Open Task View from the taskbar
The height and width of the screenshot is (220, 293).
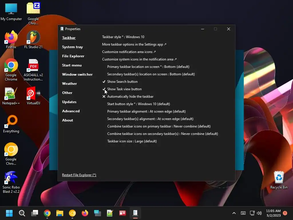tap(35, 213)
